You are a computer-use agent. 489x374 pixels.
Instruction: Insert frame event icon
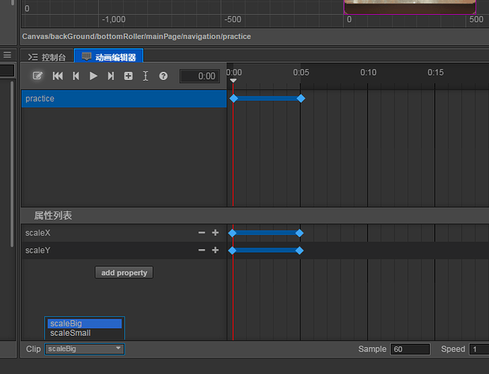coord(145,76)
